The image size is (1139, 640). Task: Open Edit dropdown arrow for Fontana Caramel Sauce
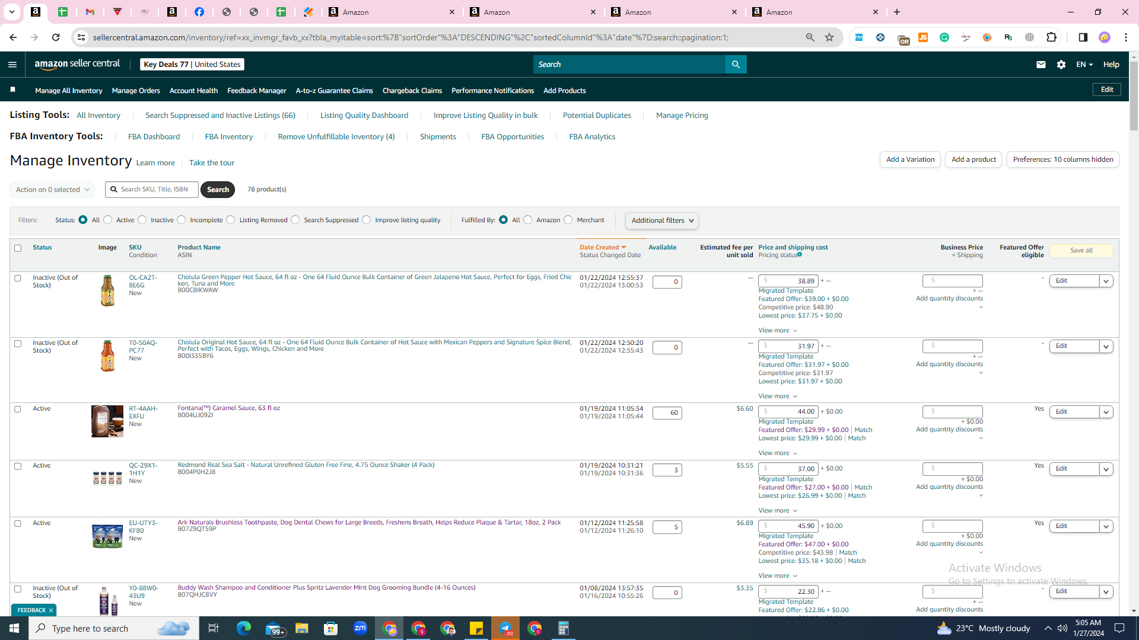click(1106, 412)
